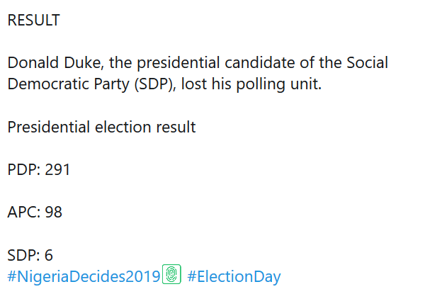Image resolution: width=425 pixels, height=294 pixels.
Task: Click the "APC" party label
Action: (22, 212)
